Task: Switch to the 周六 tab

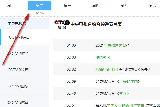Action: pos(152,6)
